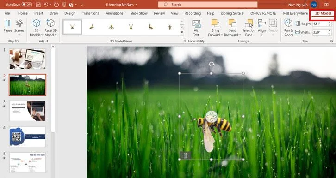Increase the Height value with stepper
The image size is (336, 178).
tap(330, 23)
